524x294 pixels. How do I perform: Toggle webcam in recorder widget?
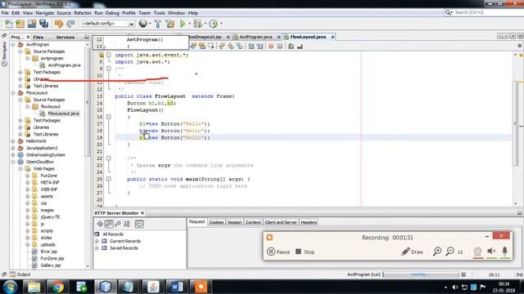click(478, 252)
